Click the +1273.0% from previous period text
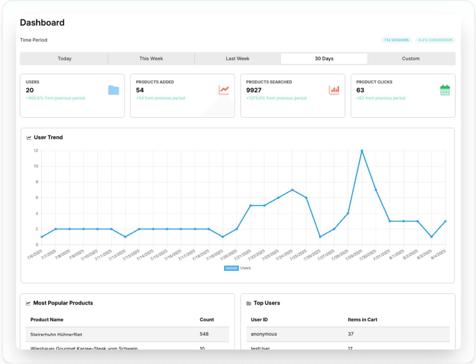This screenshot has height=364, width=476. tap(276, 98)
